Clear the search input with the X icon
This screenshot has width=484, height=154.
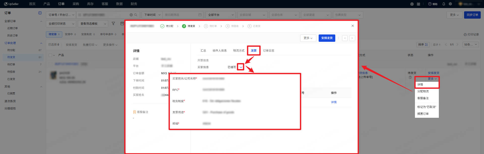click(131, 15)
